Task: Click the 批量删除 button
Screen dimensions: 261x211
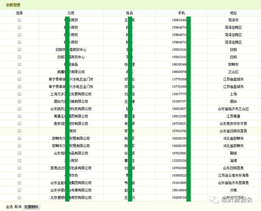Action: pos(31,207)
